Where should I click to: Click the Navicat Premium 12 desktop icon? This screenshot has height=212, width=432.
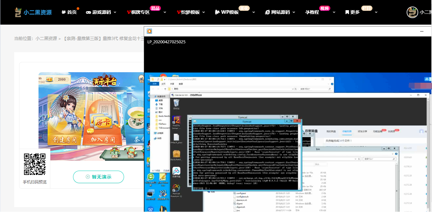(x=176, y=190)
